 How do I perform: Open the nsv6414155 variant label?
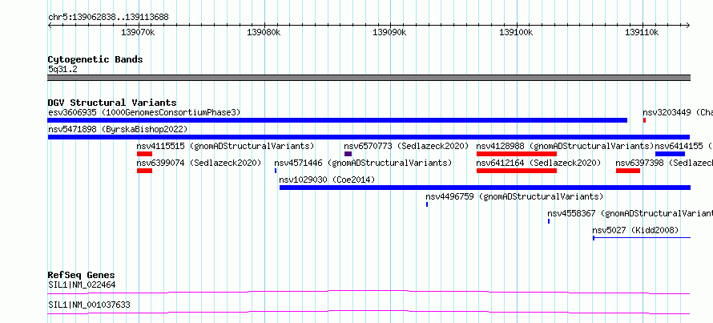684,146
